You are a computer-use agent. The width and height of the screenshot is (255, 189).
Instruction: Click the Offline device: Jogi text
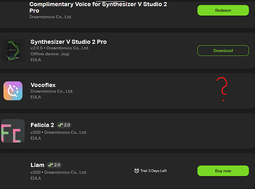click(x=50, y=54)
